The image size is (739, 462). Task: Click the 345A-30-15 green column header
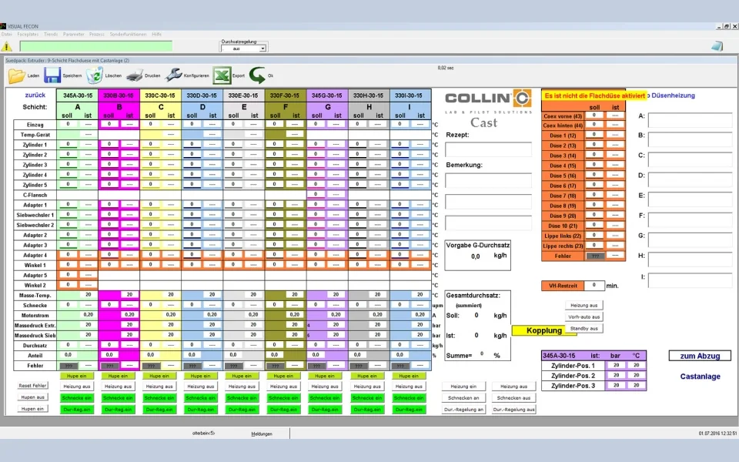77,95
